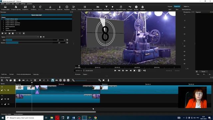213x120 pixels.
Task: Zoom the timeline out with the magnifier icon
Action: click(x=73, y=80)
